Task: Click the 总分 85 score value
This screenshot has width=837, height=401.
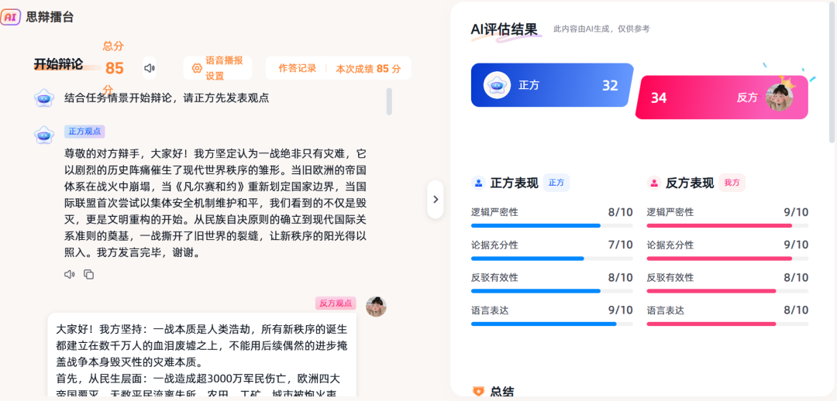Action: tap(114, 68)
